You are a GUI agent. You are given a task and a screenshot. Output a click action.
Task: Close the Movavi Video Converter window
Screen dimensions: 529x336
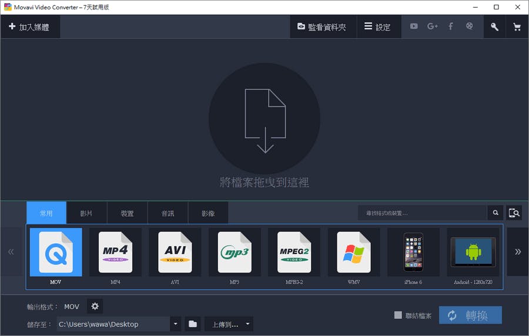coord(517,7)
